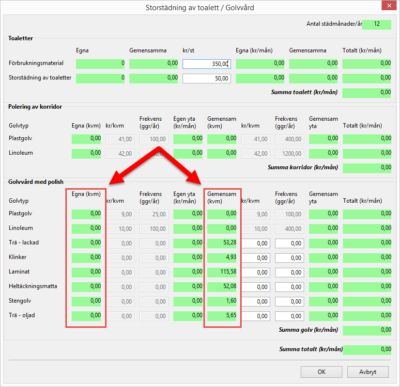400x387 pixels.
Task: Click the Antal städmånader/år value field
Action: click(376, 24)
